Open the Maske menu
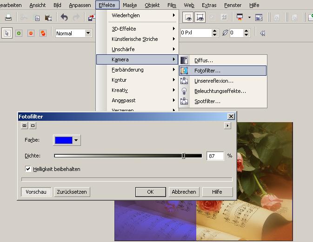313x242 pixels. [x=130, y=5]
